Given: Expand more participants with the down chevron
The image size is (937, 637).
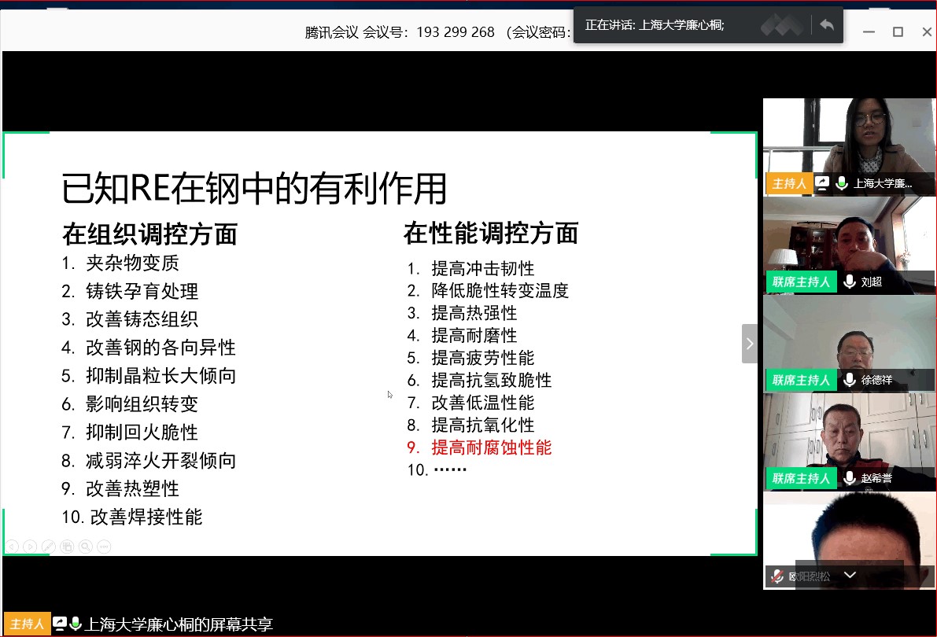Looking at the screenshot, I should pyautogui.click(x=850, y=576).
